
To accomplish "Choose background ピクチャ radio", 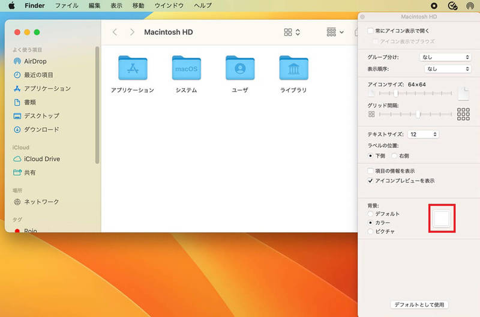I will pyautogui.click(x=370, y=232).
